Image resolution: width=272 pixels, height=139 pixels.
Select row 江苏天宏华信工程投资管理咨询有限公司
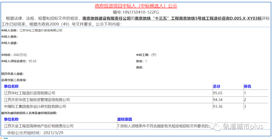tap(136, 100)
